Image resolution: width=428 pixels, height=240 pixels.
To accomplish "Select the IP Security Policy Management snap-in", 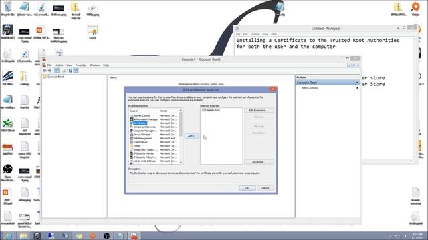I will coord(144,157).
